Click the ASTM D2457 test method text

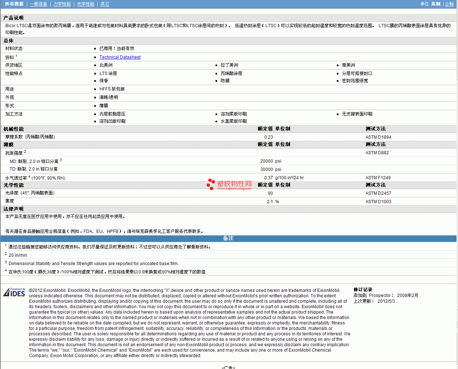(x=378, y=193)
